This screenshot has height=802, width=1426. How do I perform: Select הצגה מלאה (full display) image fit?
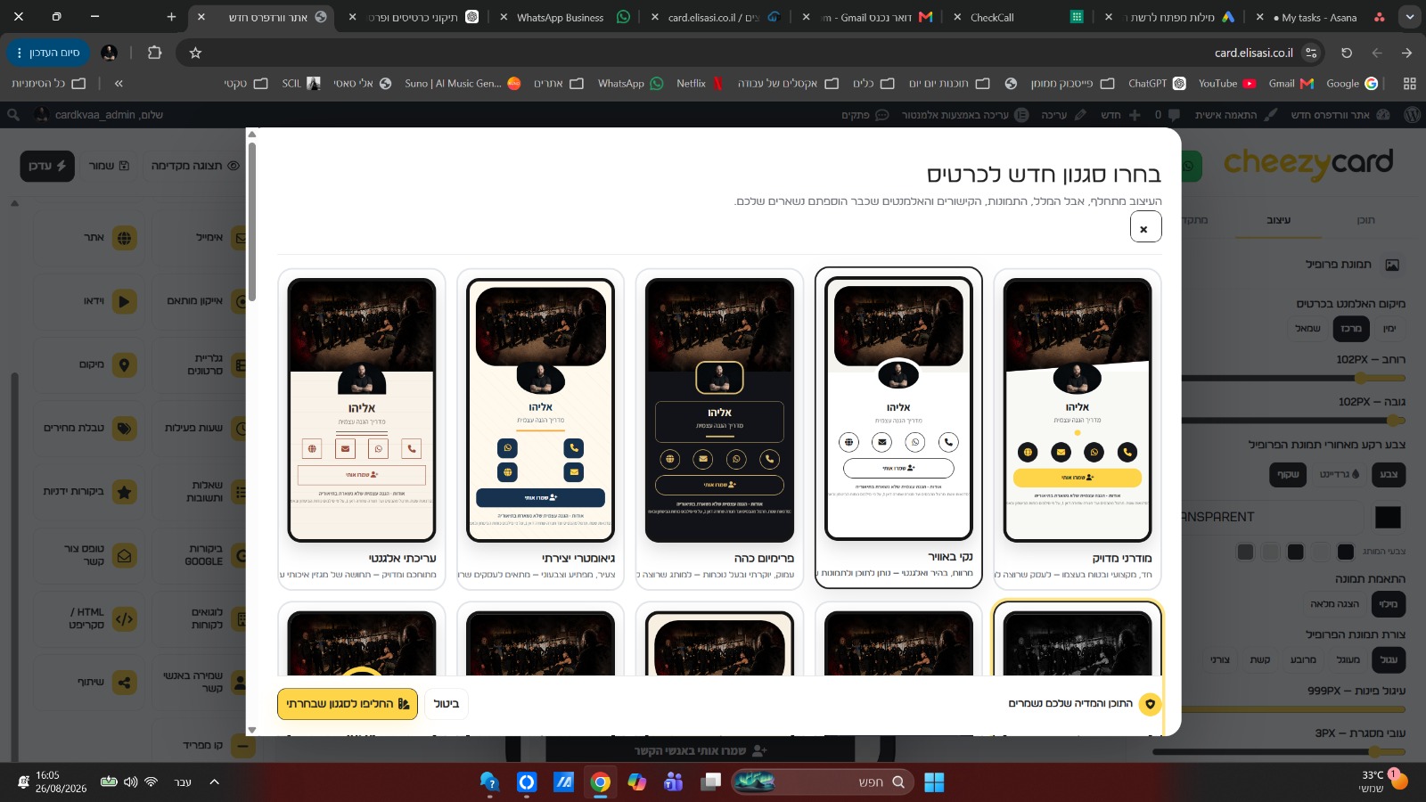tap(1334, 604)
